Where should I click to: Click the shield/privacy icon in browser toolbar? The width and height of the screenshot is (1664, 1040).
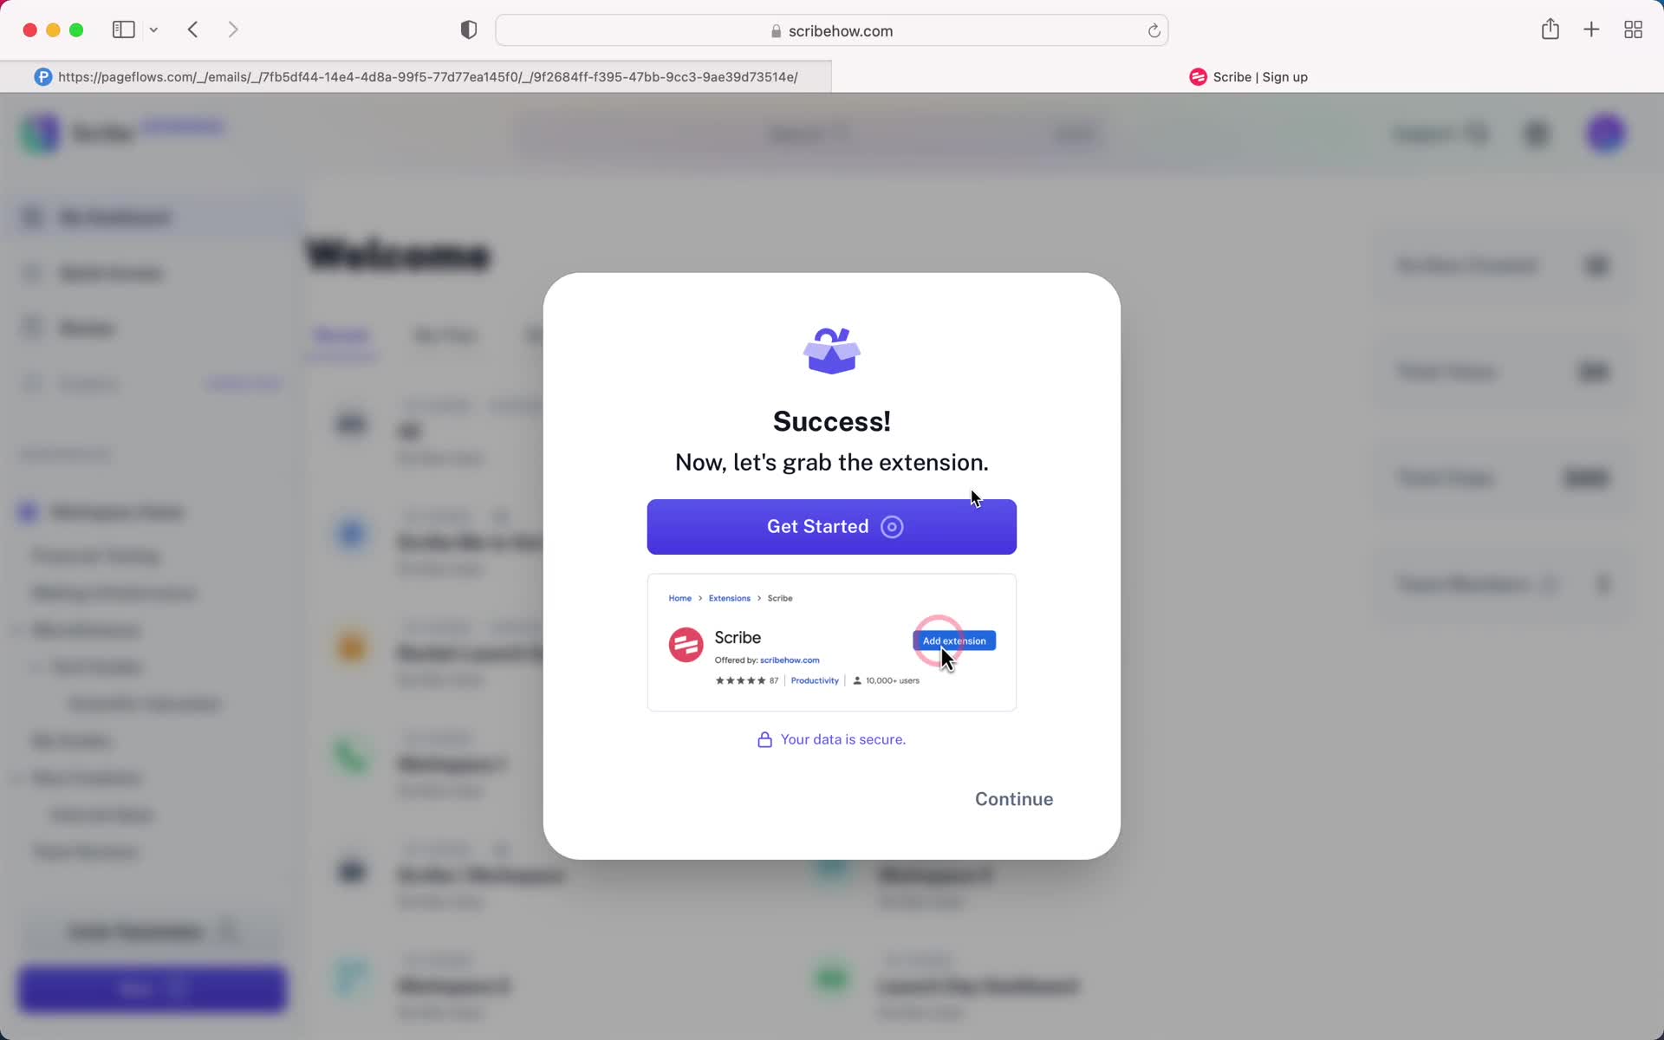pos(468,30)
